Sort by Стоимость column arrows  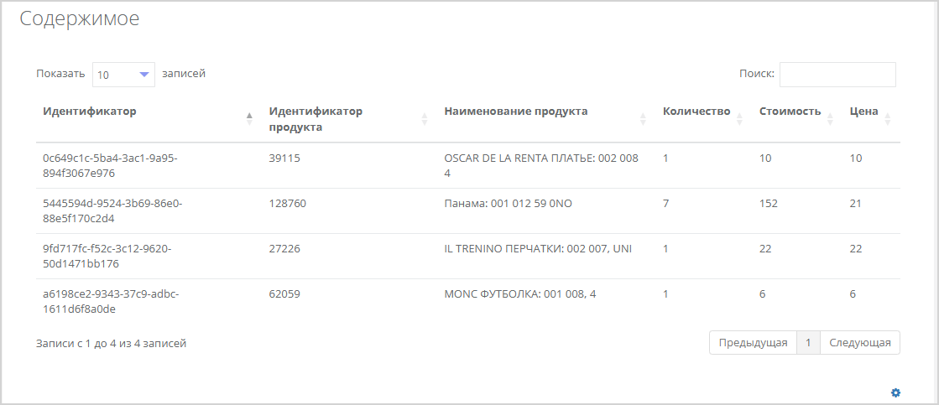click(830, 119)
